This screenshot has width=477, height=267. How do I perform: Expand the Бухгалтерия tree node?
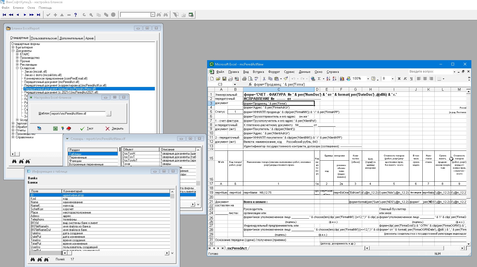[13, 47]
